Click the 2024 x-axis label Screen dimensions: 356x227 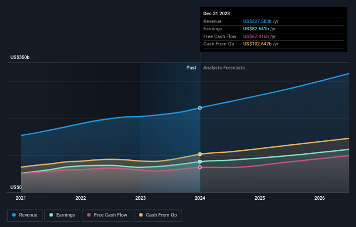click(200, 198)
